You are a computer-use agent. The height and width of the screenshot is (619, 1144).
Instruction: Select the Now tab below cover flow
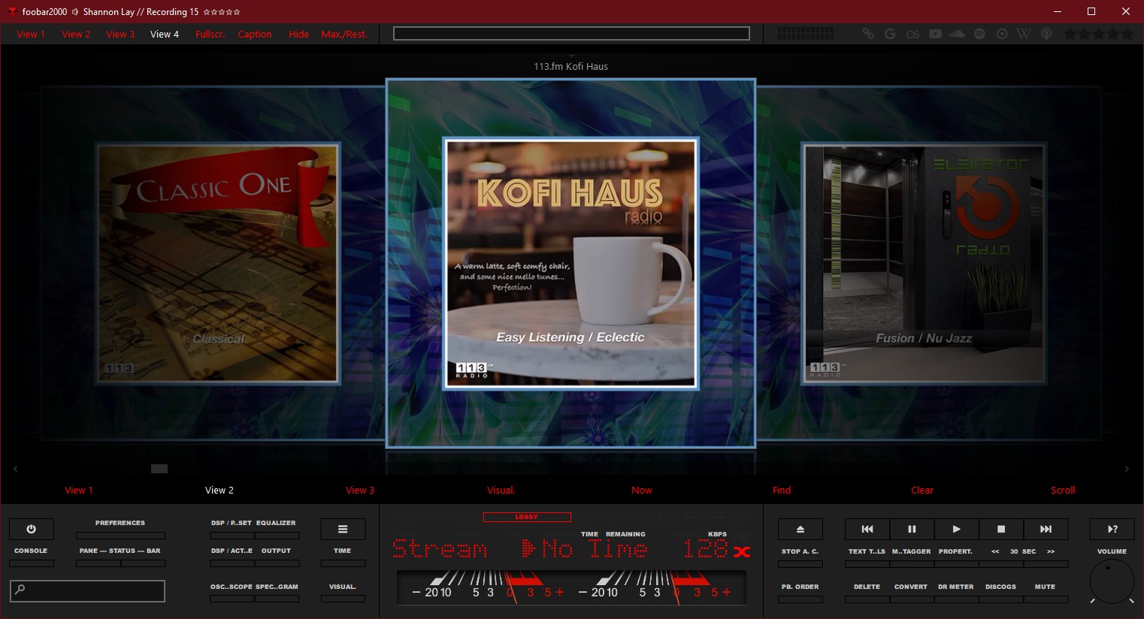coord(641,490)
